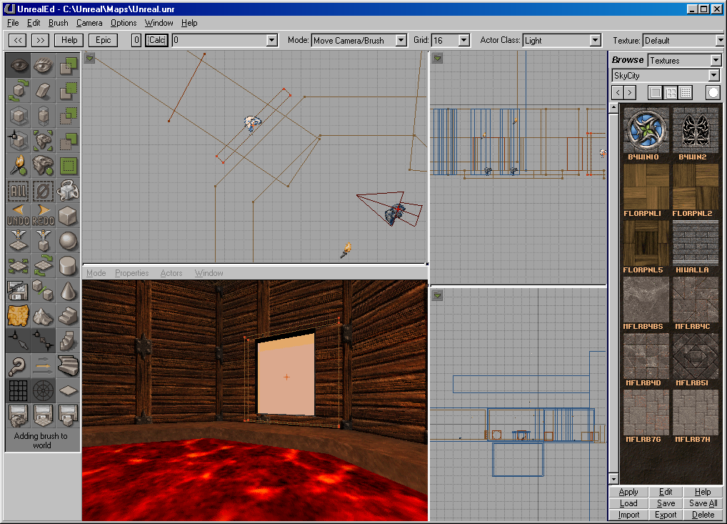Open the 3D viewport Properties menu

[131, 273]
